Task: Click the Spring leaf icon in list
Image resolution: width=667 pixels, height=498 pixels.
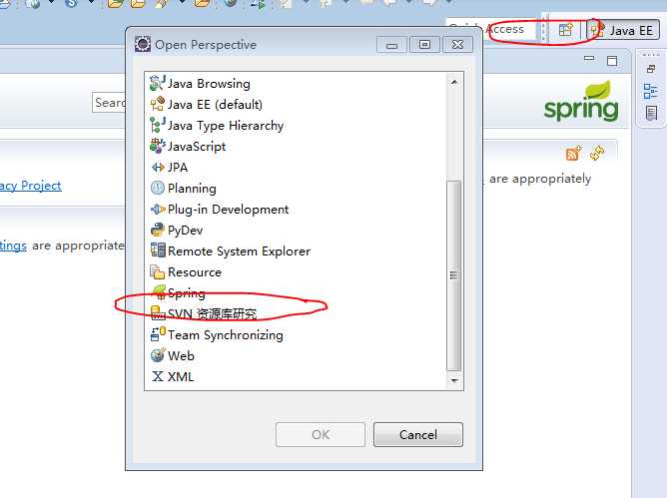Action: pyautogui.click(x=159, y=292)
